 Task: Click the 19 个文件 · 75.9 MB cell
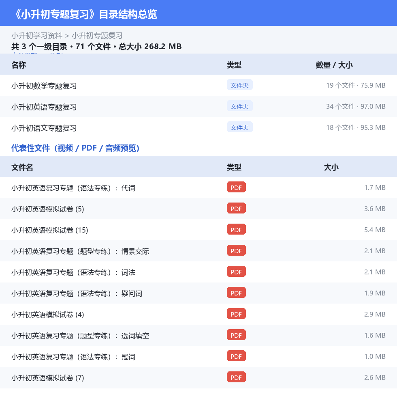(356, 85)
